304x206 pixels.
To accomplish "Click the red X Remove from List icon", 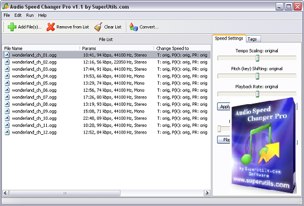I will (x=51, y=27).
